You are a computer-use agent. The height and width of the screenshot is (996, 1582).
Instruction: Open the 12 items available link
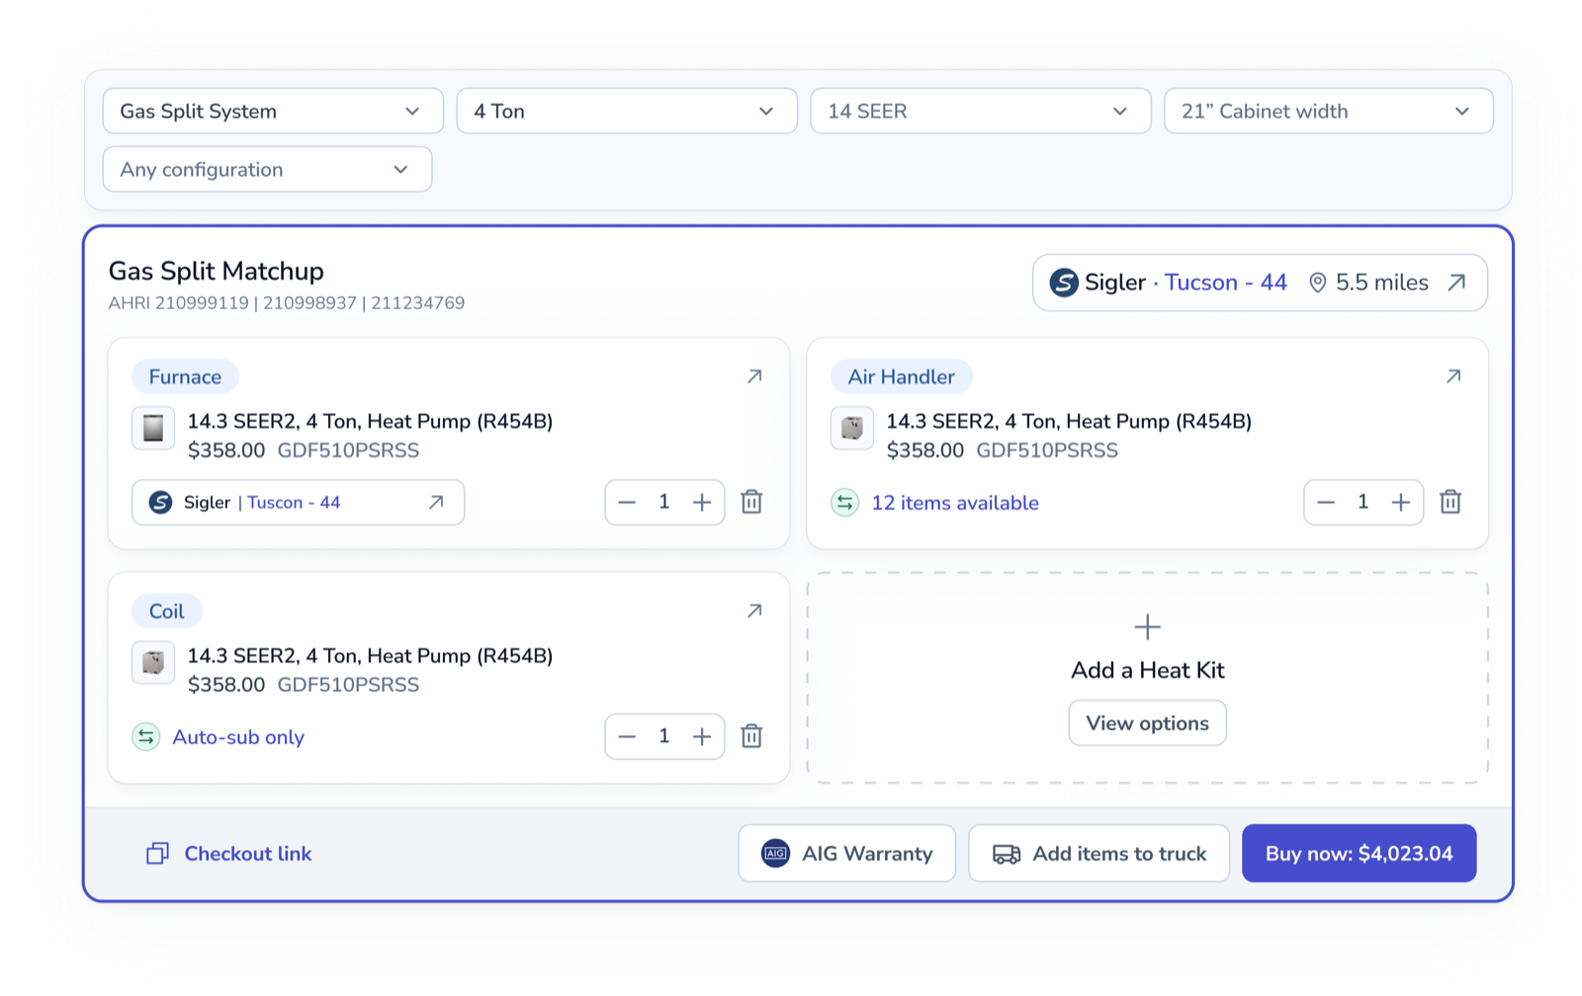coord(955,503)
